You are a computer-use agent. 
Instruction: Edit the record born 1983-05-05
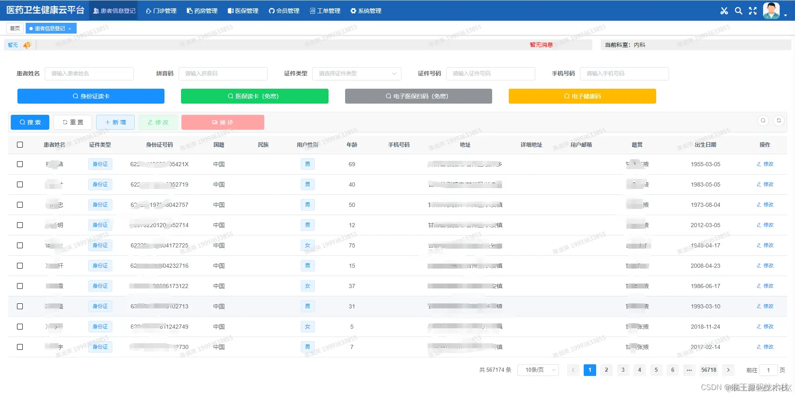(765, 184)
